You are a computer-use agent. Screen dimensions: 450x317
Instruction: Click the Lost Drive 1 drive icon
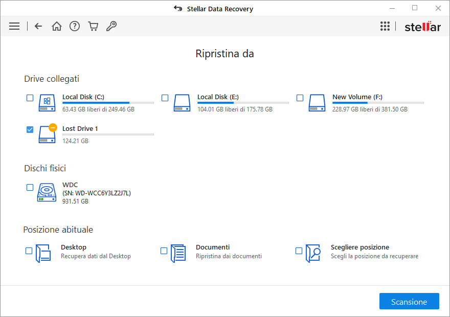click(47, 134)
